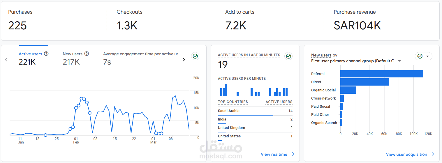Click the anomaly marker at the February peak
This screenshot has width=442, height=163.
tap(82, 99)
